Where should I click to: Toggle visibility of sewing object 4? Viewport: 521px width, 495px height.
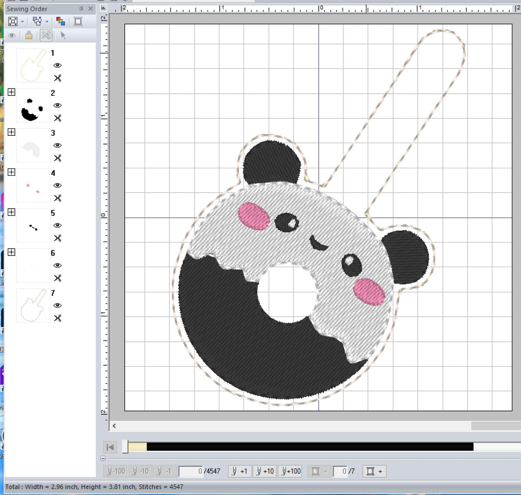pyautogui.click(x=58, y=186)
